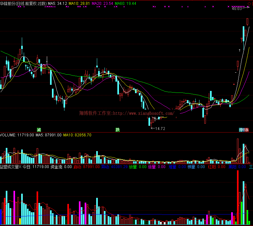
Task: Select the yellow MA10: 28.81 label
Action: pyautogui.click(x=79, y=4)
